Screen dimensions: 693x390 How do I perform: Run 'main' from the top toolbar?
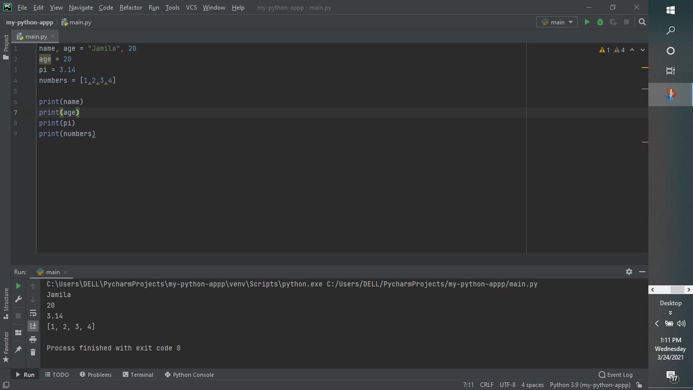click(x=587, y=22)
